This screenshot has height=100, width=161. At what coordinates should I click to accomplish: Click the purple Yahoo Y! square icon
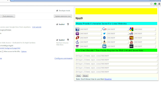tap(77, 33)
